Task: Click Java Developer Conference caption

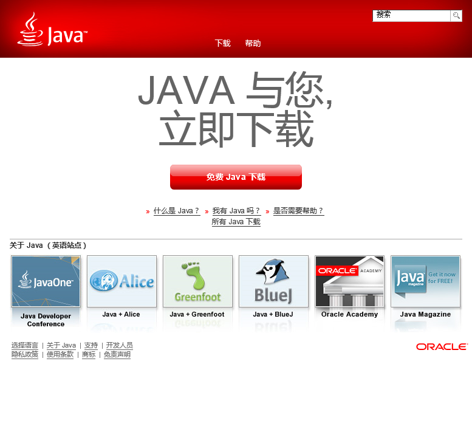Action: pos(46,320)
